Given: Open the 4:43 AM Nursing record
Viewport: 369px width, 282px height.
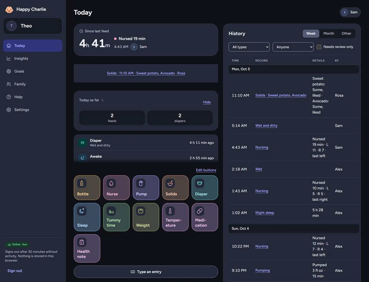Looking at the screenshot, I should point(262,147).
